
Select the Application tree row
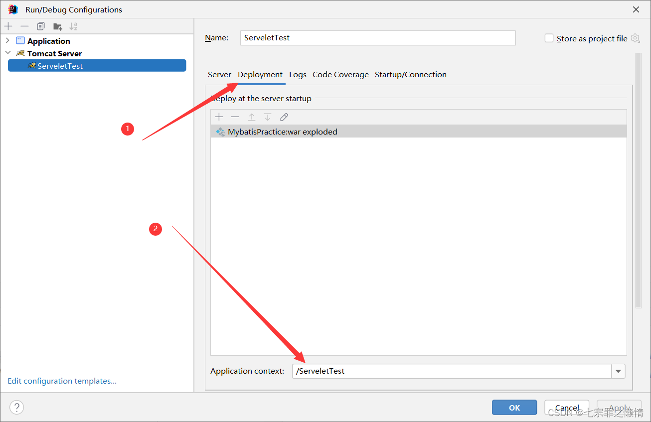97,41
